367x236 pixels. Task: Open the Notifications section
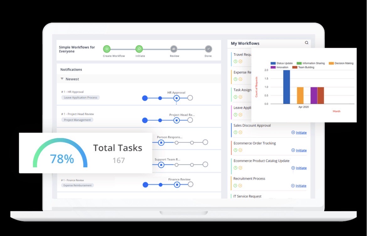click(71, 69)
